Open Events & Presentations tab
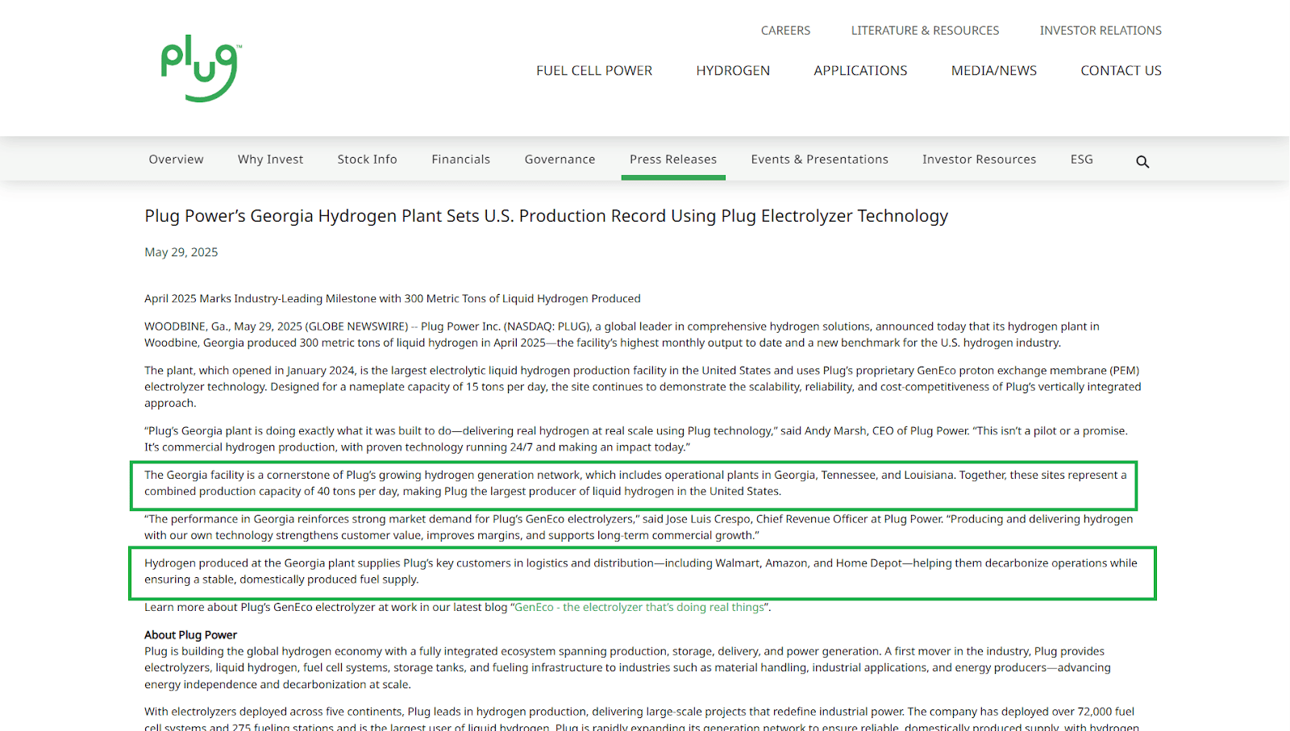Screen dimensions: 1290x731 [819, 160]
